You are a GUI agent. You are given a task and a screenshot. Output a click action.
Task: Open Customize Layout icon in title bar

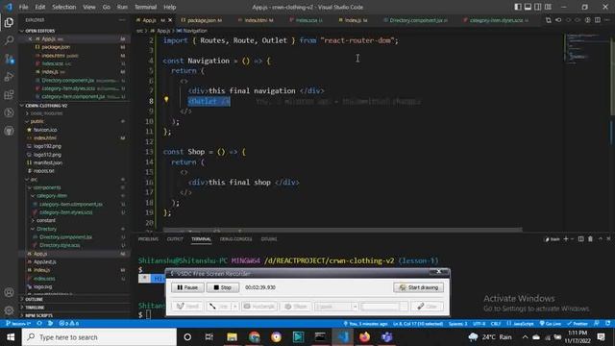pyautogui.click(x=548, y=7)
